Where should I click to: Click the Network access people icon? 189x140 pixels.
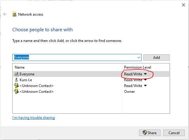[x=14, y=14]
